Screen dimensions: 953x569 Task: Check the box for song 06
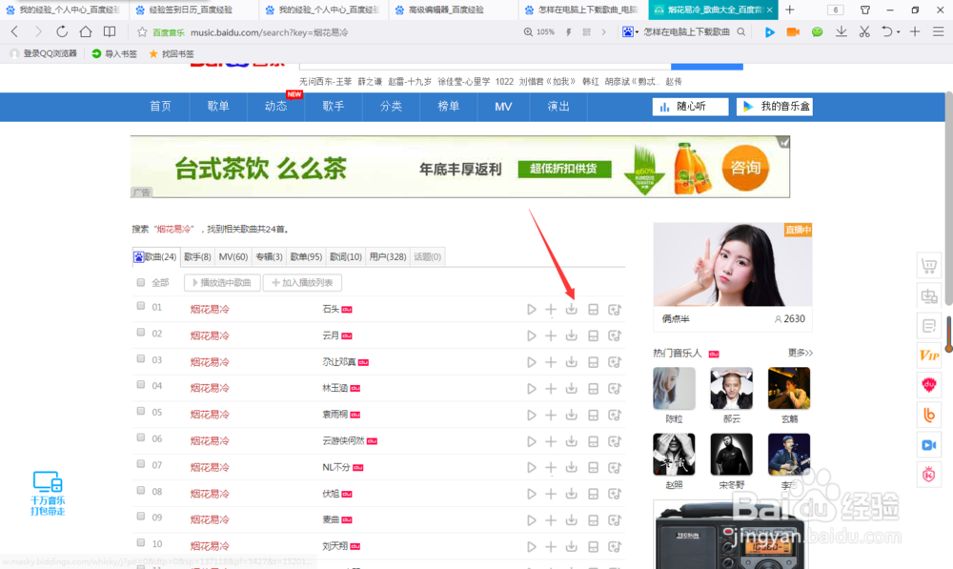point(141,437)
